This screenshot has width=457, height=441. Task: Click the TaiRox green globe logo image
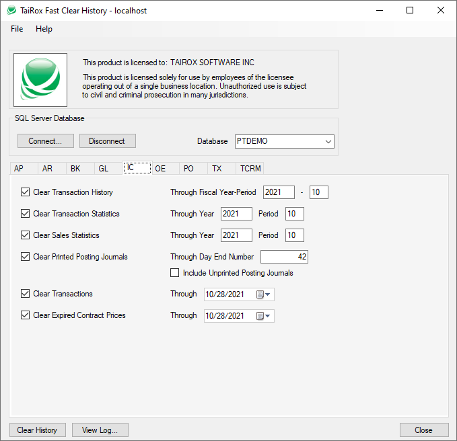click(x=40, y=80)
